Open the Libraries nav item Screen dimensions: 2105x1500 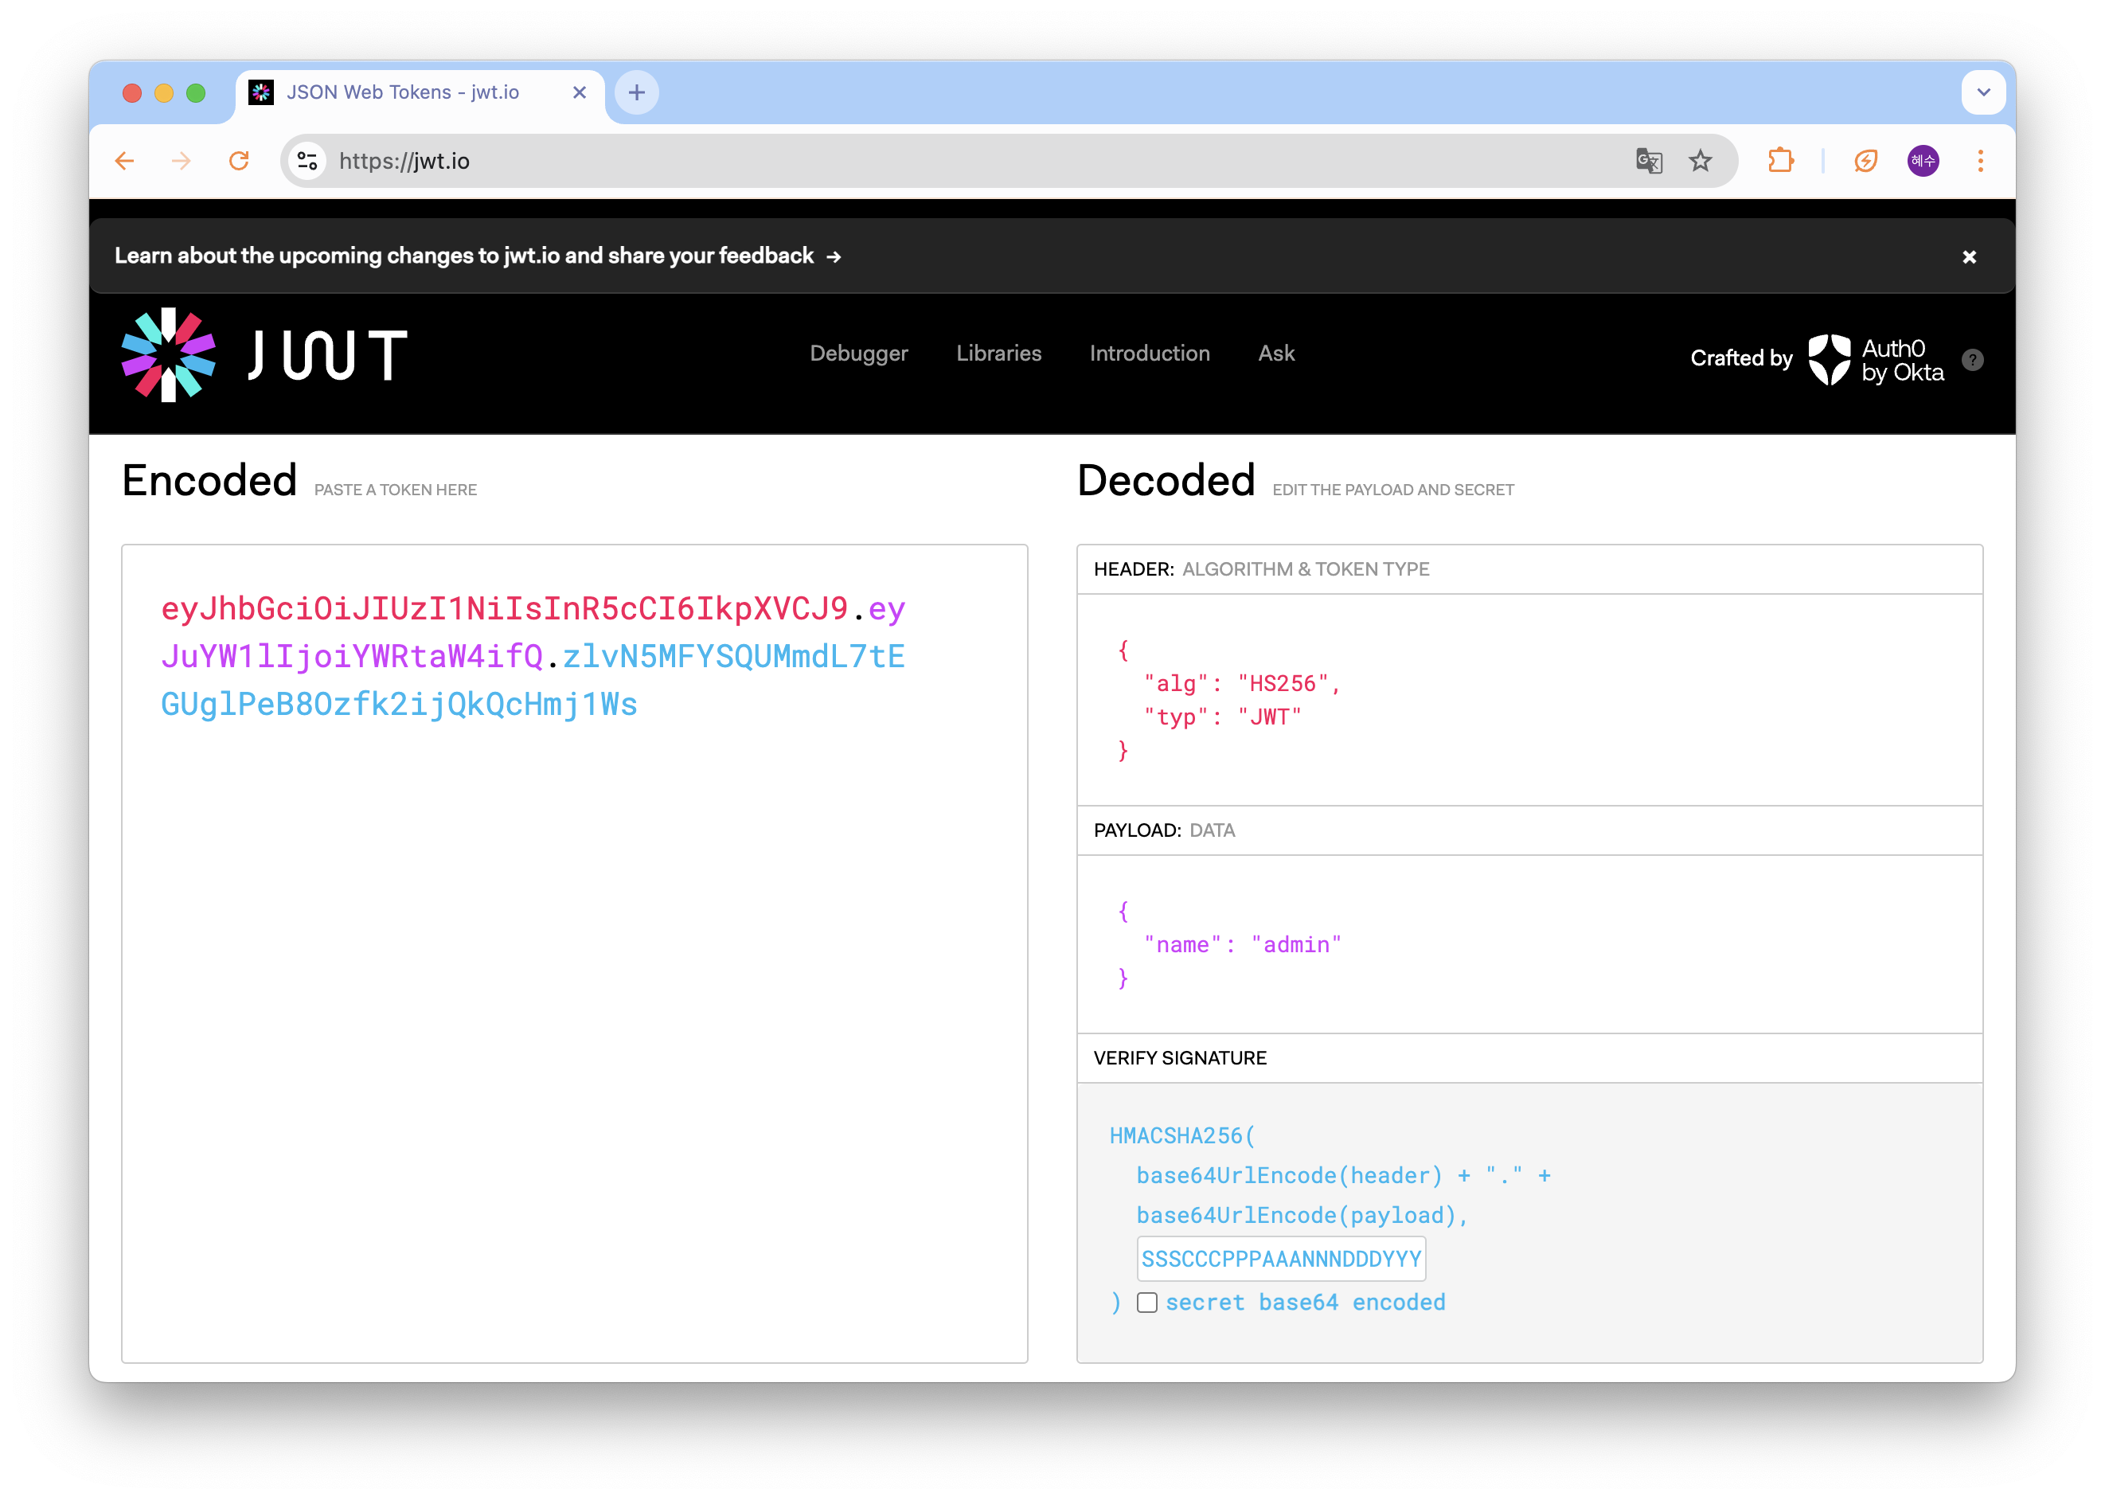998,353
